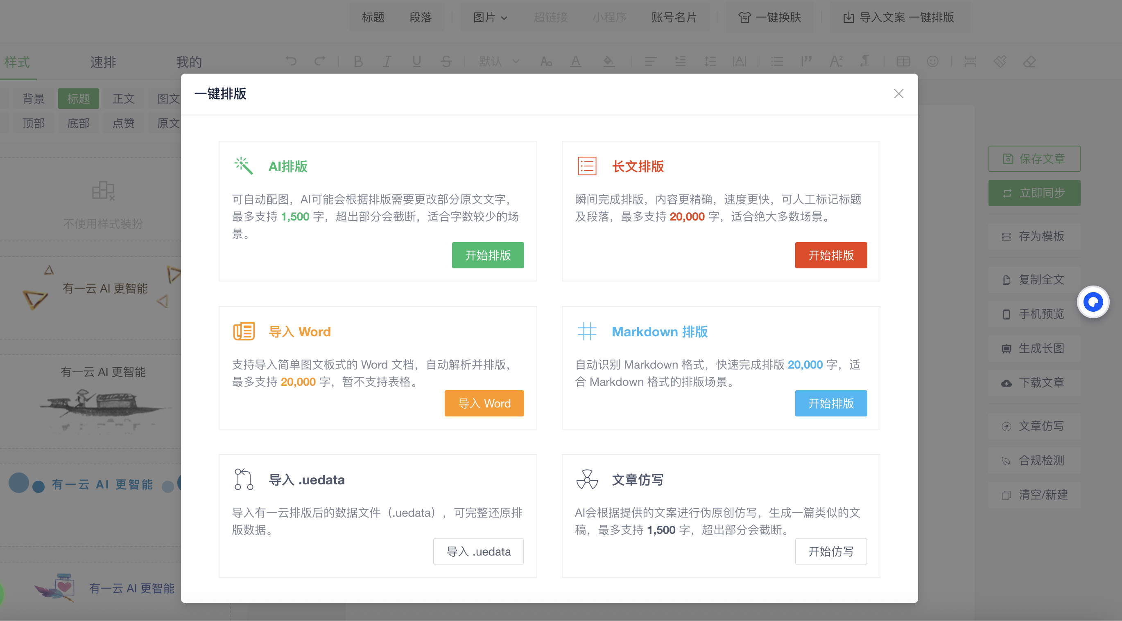The height and width of the screenshot is (621, 1122).
Task: Click the text alignment icon
Action: pyautogui.click(x=650, y=61)
